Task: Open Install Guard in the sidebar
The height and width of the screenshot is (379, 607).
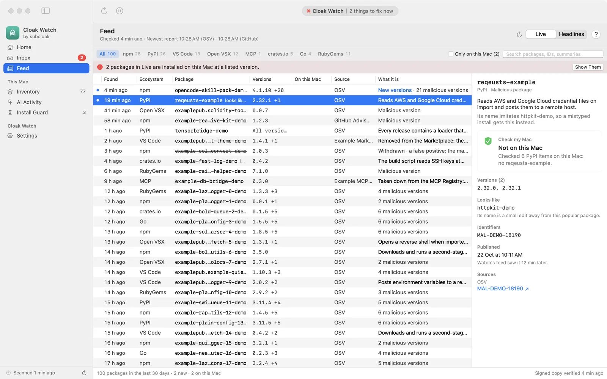Action: click(46, 113)
